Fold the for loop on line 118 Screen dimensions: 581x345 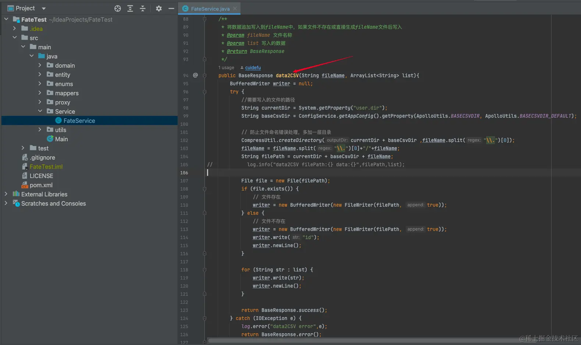tap(204, 270)
